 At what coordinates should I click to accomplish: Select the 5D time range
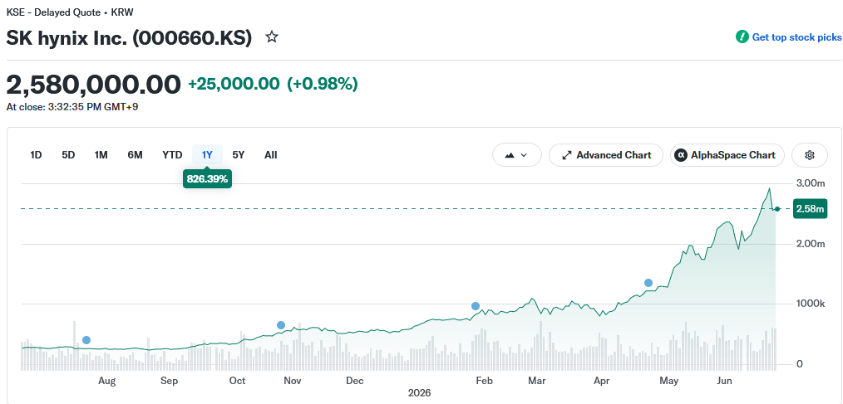click(68, 155)
